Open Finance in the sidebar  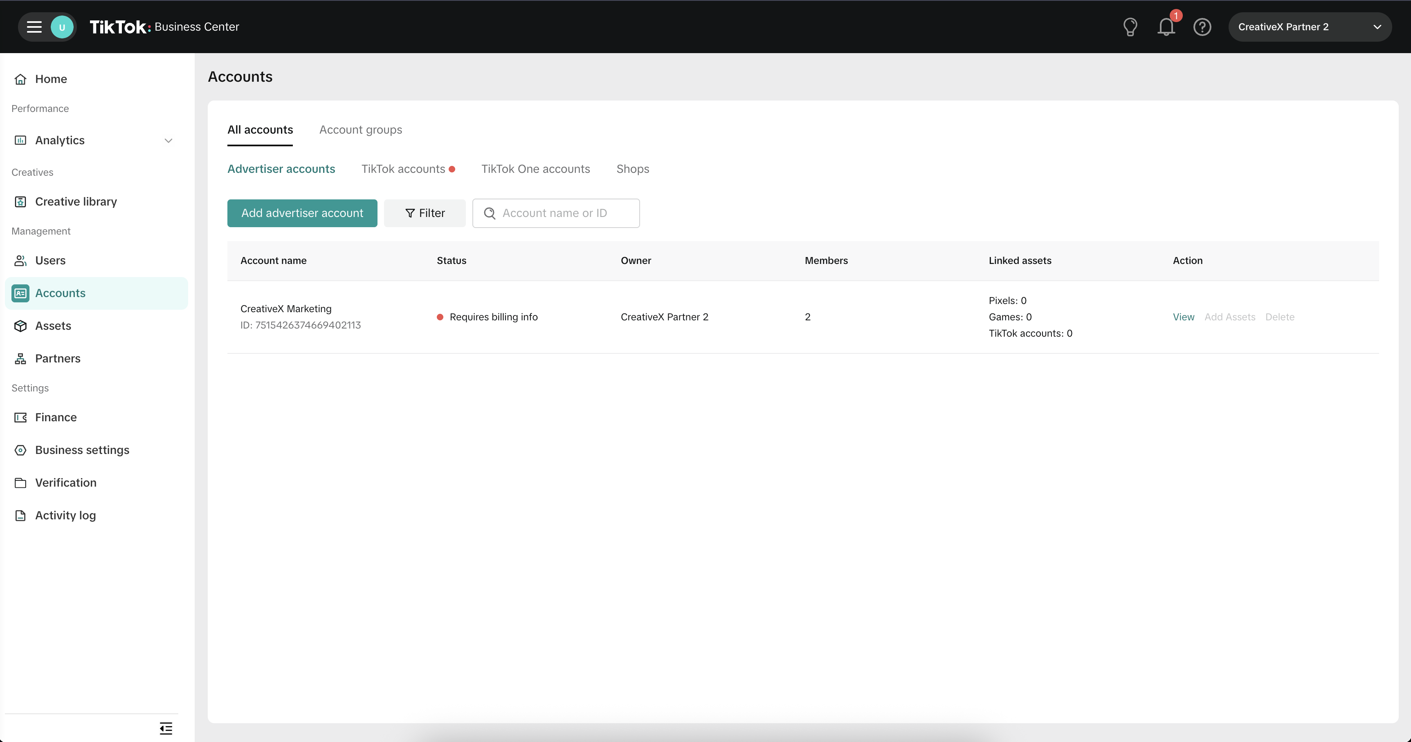click(97, 418)
